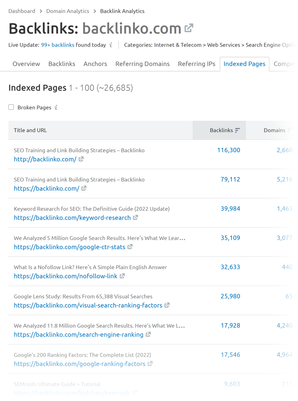The height and width of the screenshot is (401, 298).
Task: Switch to the Anchors tab
Action: [95, 64]
